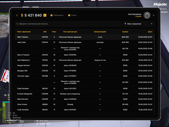The image size is (169, 127).
Task: Click the Процент с выхода под залог #135868 entry
Action: (70, 82)
